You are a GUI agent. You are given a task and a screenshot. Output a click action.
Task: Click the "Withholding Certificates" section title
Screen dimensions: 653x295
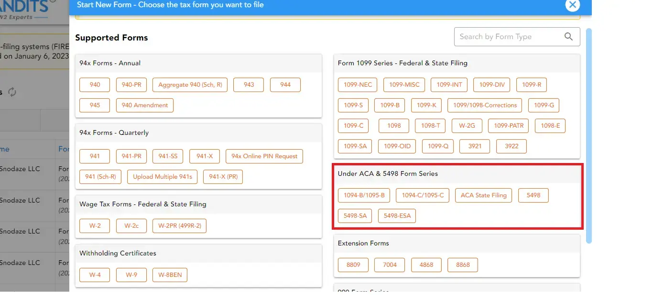pos(118,253)
